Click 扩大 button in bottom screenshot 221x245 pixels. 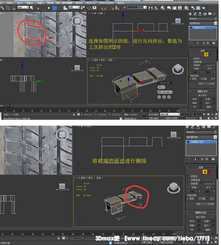[x=208, y=187]
